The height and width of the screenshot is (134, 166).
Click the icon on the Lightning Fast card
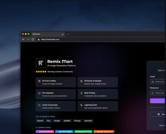(82, 105)
